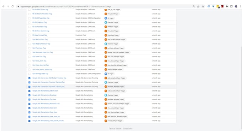
Task: Click the share page icon in address bar
Action: (x=198, y=6)
